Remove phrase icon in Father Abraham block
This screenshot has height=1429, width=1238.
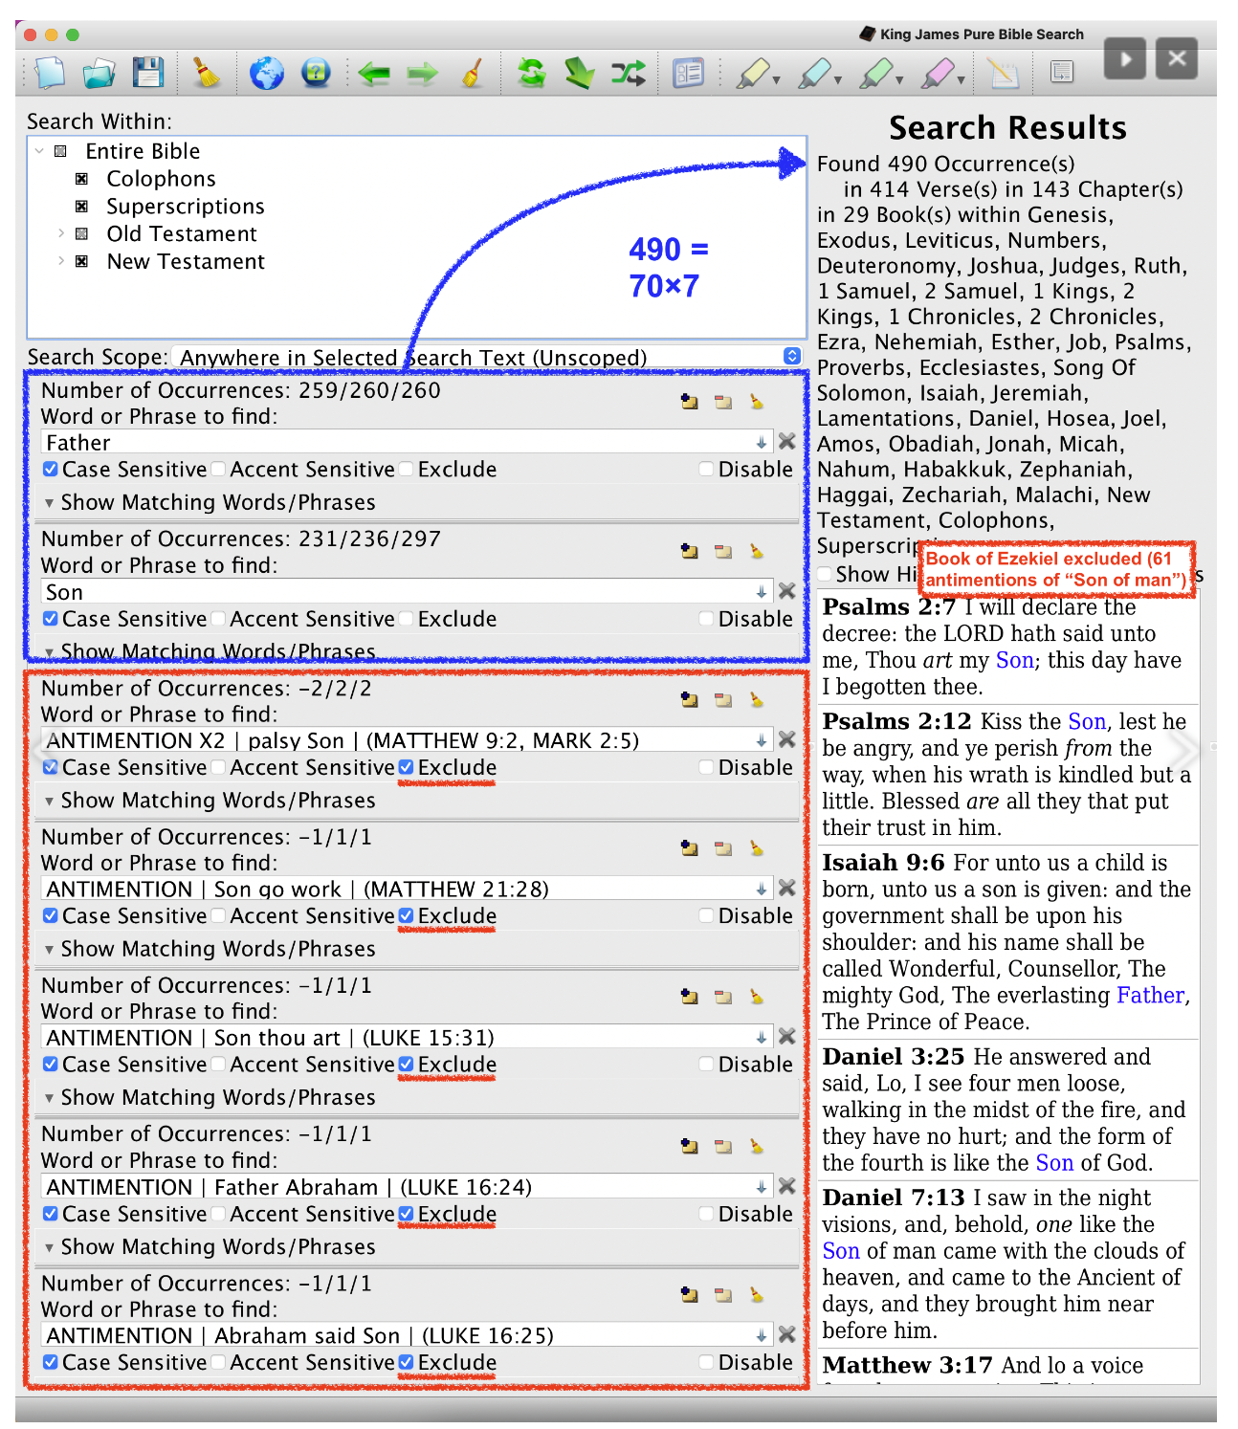tap(723, 1146)
